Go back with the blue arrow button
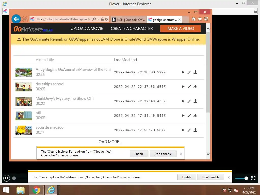This screenshot has height=195, width=260. tap(16, 19)
